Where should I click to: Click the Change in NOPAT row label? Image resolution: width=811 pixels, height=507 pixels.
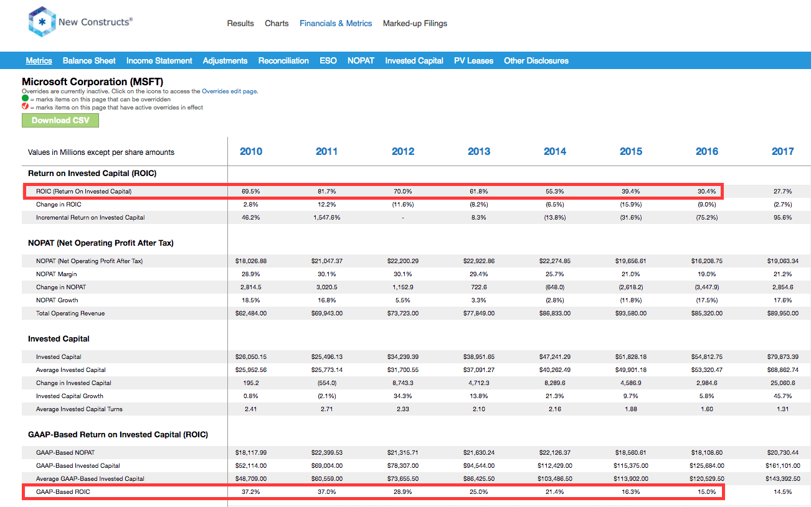[x=61, y=287]
